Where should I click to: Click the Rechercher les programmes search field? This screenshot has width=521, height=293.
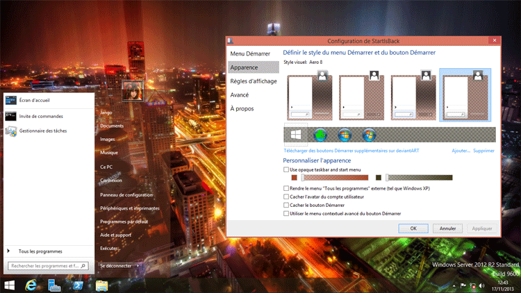[48, 266]
